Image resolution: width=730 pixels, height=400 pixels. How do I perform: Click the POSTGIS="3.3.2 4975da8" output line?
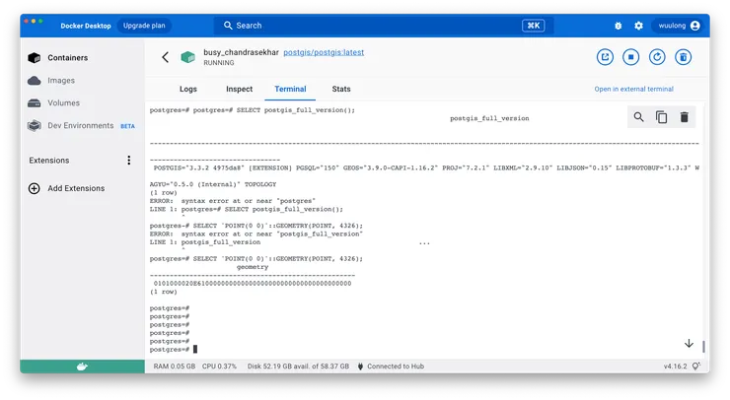[x=426, y=167]
